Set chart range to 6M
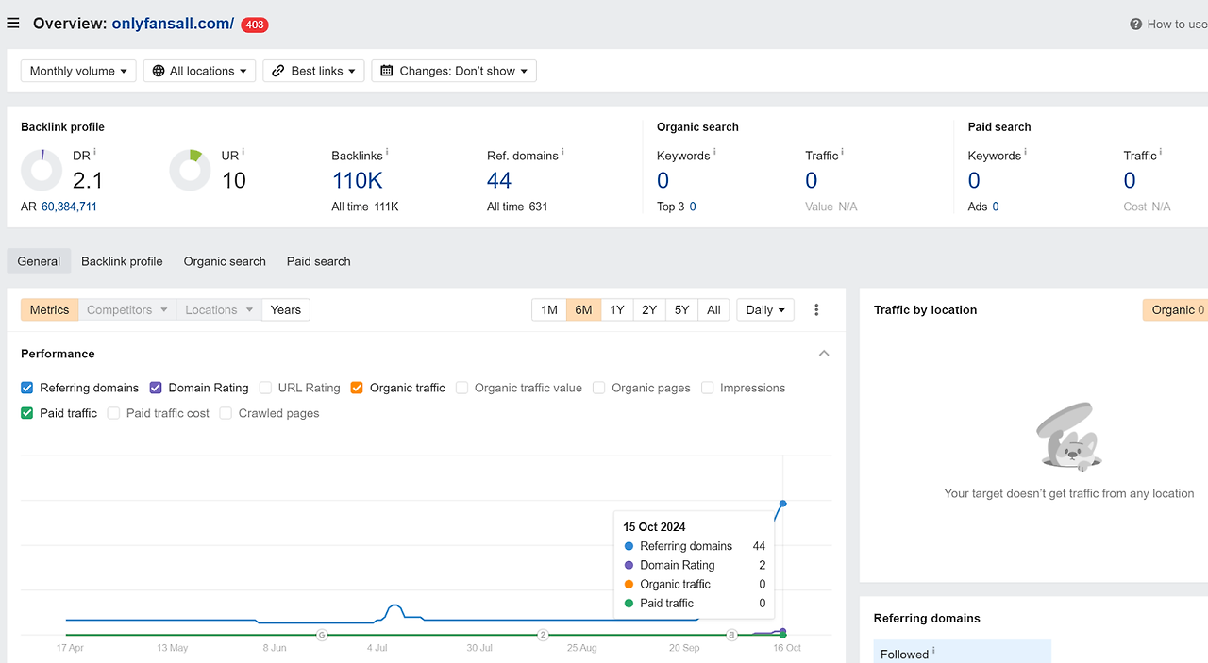 (x=583, y=309)
